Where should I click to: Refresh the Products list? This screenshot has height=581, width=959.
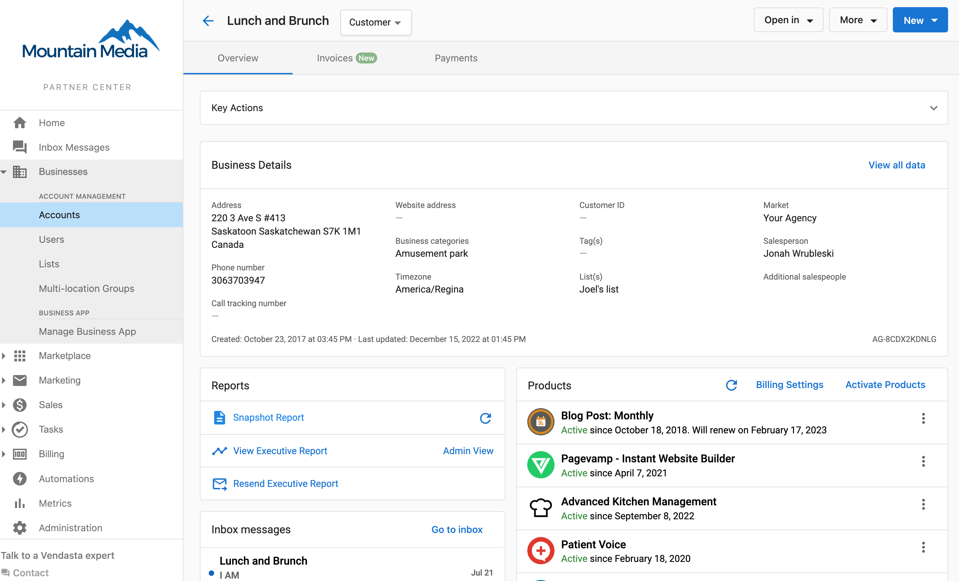[x=731, y=385]
